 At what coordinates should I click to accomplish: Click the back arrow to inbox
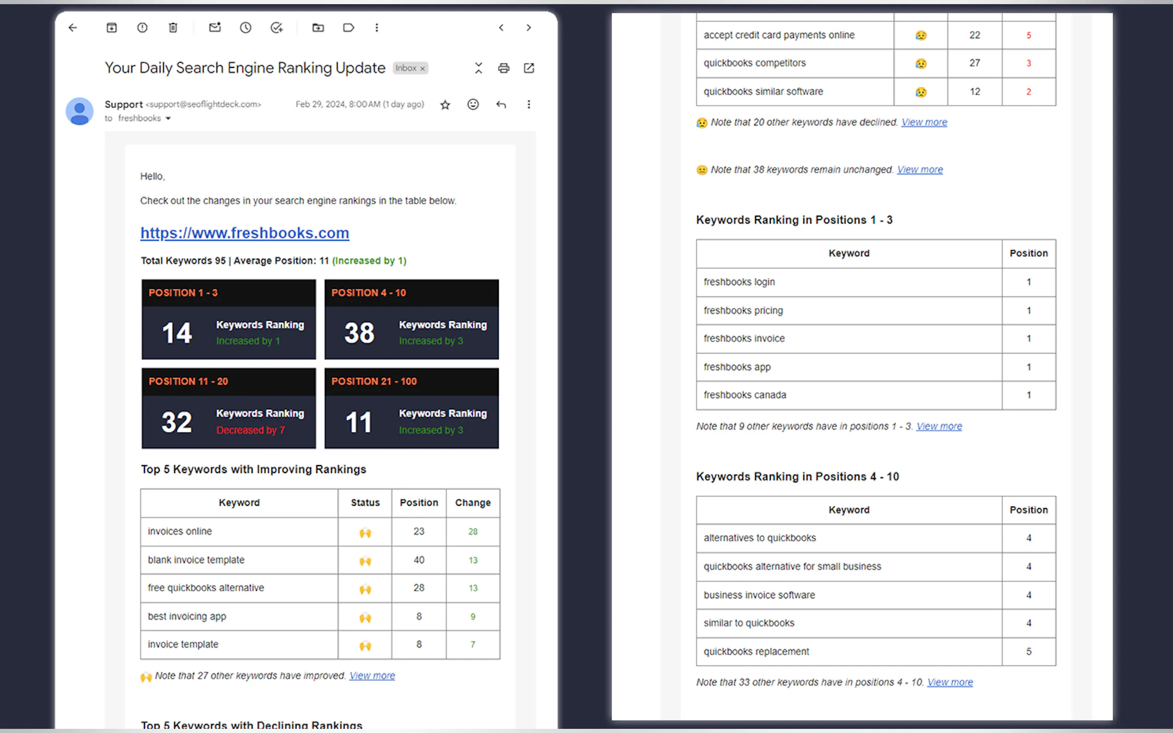click(73, 28)
